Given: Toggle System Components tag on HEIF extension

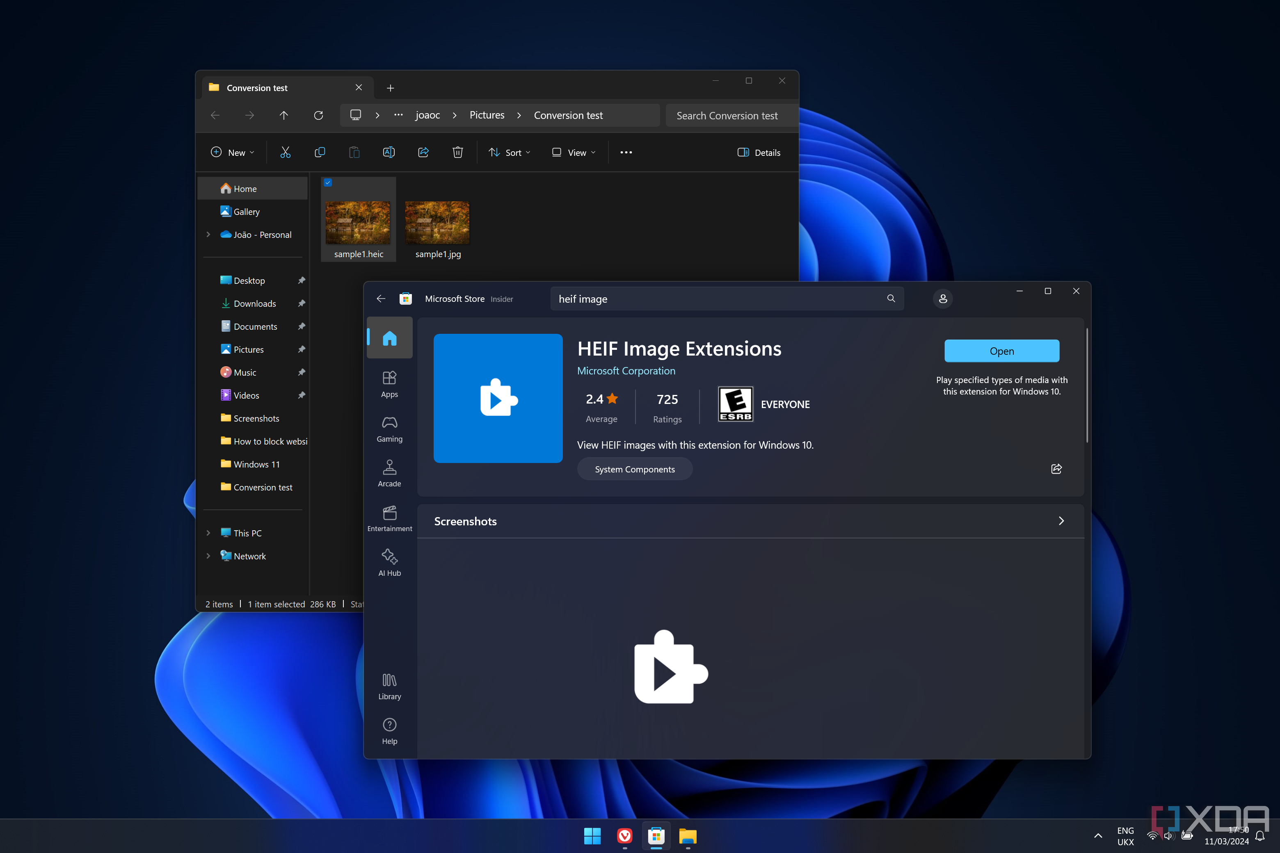Looking at the screenshot, I should (634, 469).
